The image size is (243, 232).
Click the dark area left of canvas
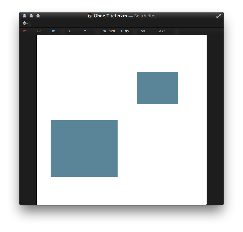(28, 119)
